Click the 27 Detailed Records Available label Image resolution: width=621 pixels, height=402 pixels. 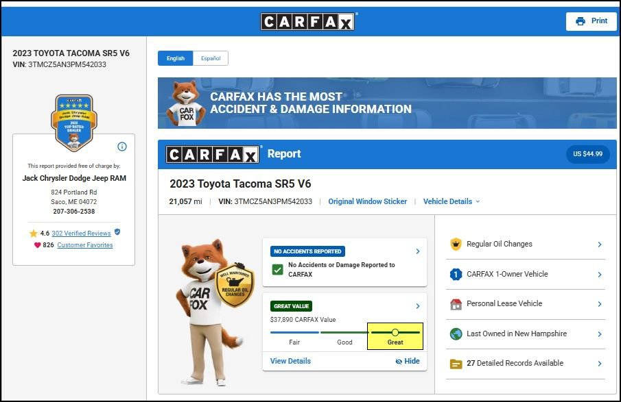[515, 363]
